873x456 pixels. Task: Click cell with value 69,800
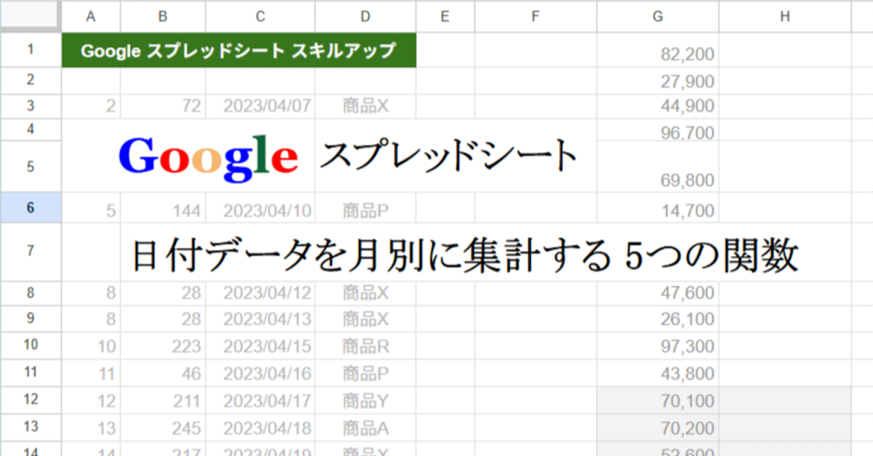658,167
